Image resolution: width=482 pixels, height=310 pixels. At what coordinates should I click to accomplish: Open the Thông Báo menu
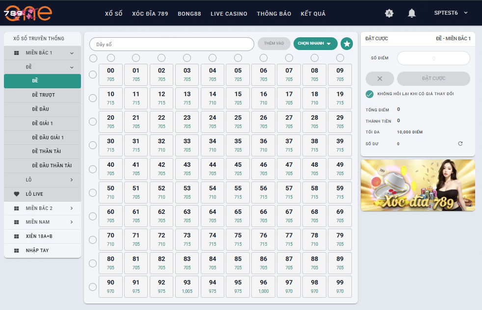(x=274, y=14)
